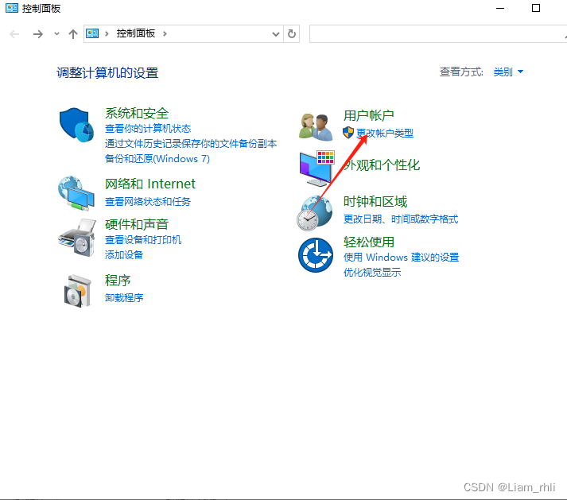The image size is (567, 500).
Task: Expand chevron after 控制面板 in address bar
Action: pos(165,33)
